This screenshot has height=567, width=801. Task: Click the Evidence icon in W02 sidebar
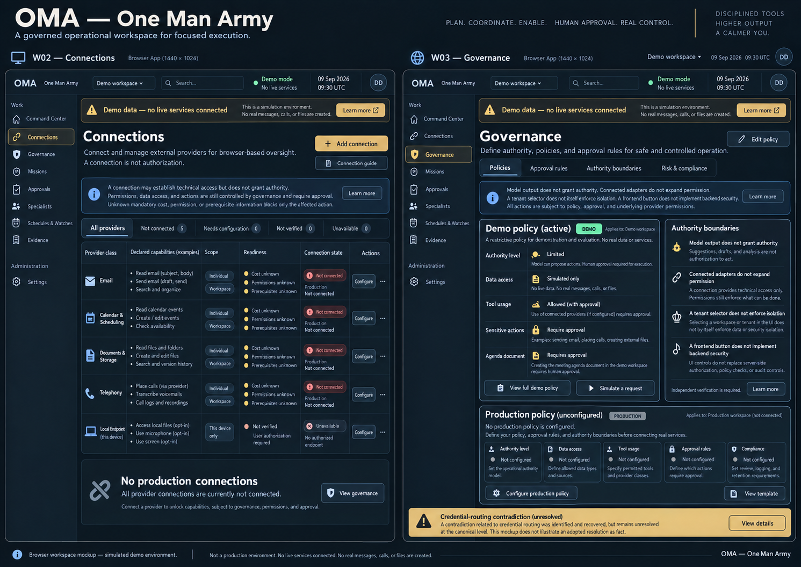[x=17, y=240]
